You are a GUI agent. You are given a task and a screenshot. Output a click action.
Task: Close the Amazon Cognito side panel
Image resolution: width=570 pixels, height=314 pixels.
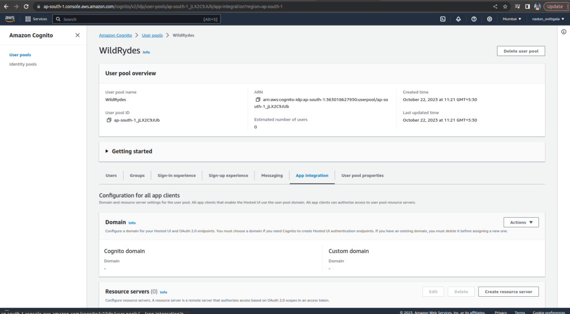77,35
